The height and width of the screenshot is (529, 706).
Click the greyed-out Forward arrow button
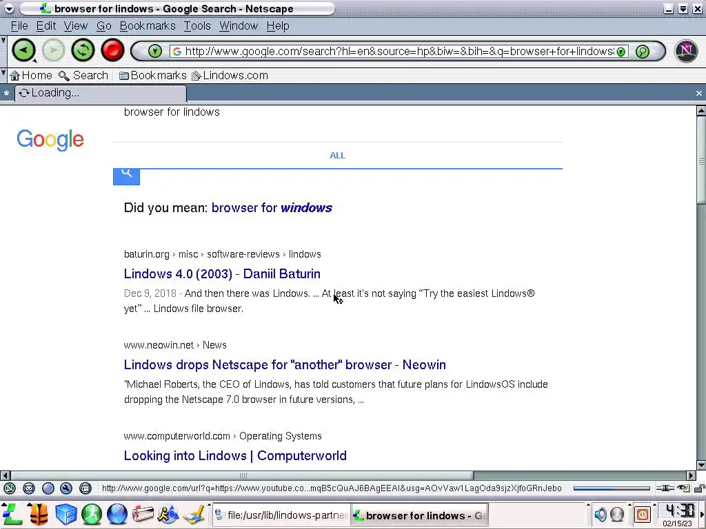pos(53,50)
